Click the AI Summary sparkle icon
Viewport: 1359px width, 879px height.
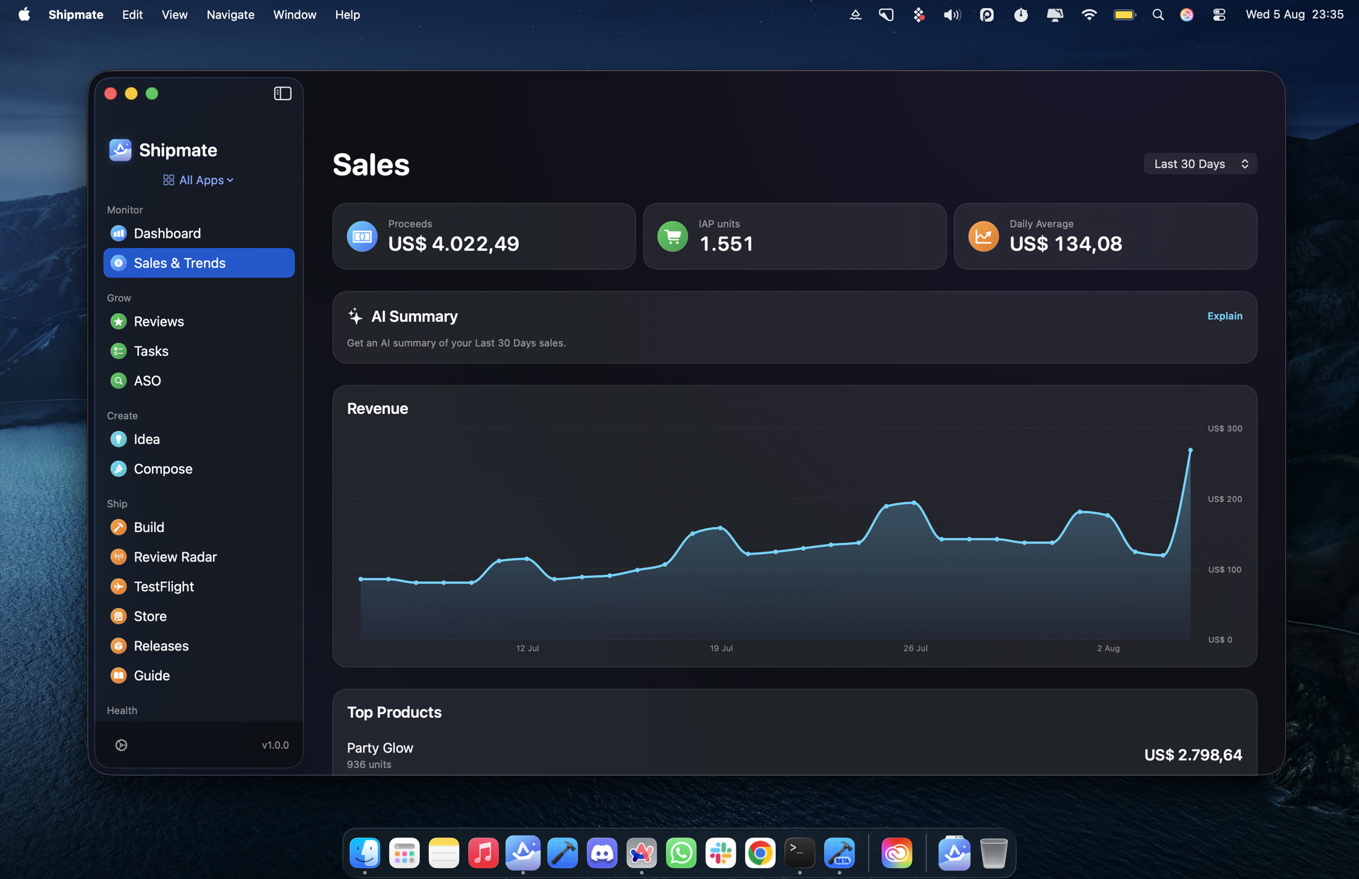coord(355,316)
